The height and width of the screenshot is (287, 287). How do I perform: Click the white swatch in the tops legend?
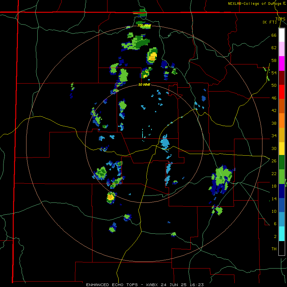282,35
